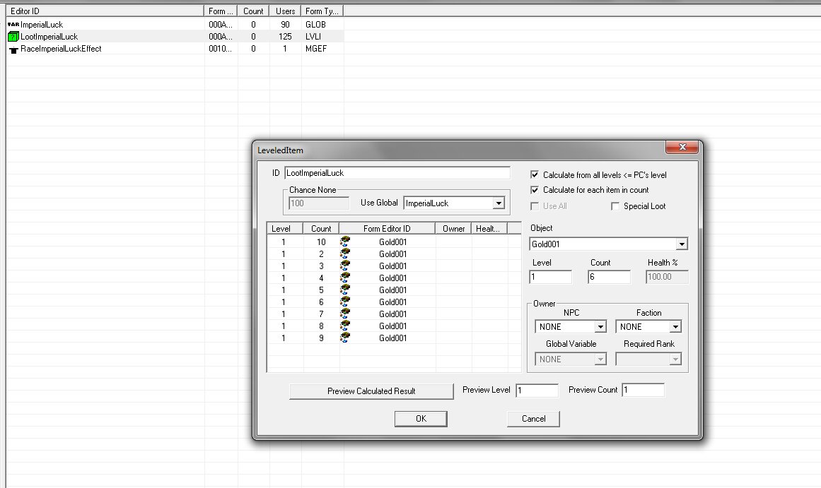Click Gold001 text in count 10 row
The image size is (821, 488).
(x=392, y=242)
